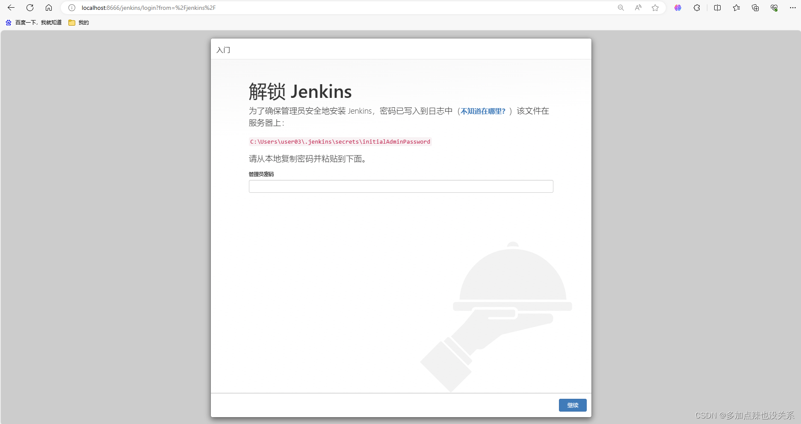Screen dimensions: 801x424
Task: Reload the current page
Action: 30,8
